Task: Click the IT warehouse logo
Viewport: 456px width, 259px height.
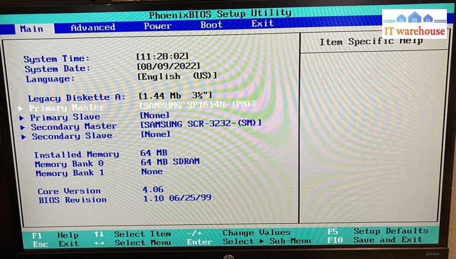Action: click(x=414, y=24)
